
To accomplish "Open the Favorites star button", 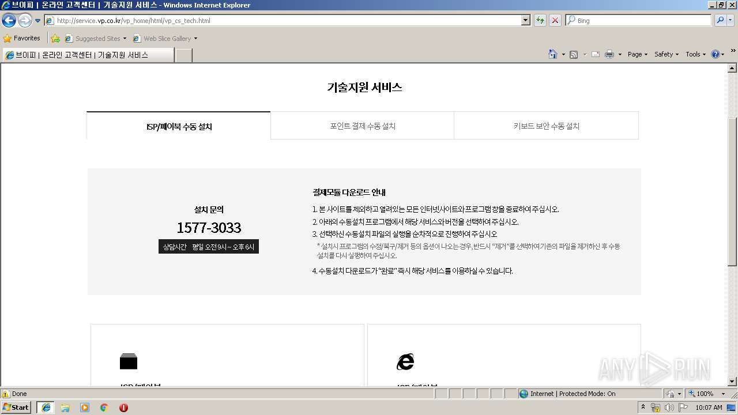I will [x=22, y=38].
